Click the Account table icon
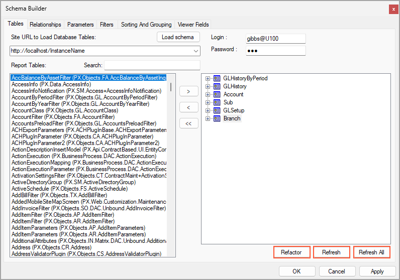400x280 pixels. pos(217,94)
